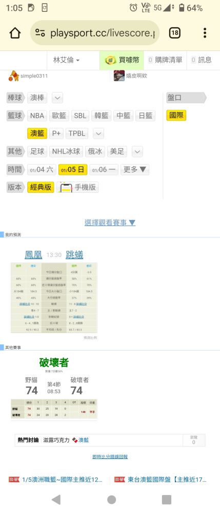This screenshot has height=514, width=220.
Task: Select the NBA league tab
Action: [x=37, y=115]
